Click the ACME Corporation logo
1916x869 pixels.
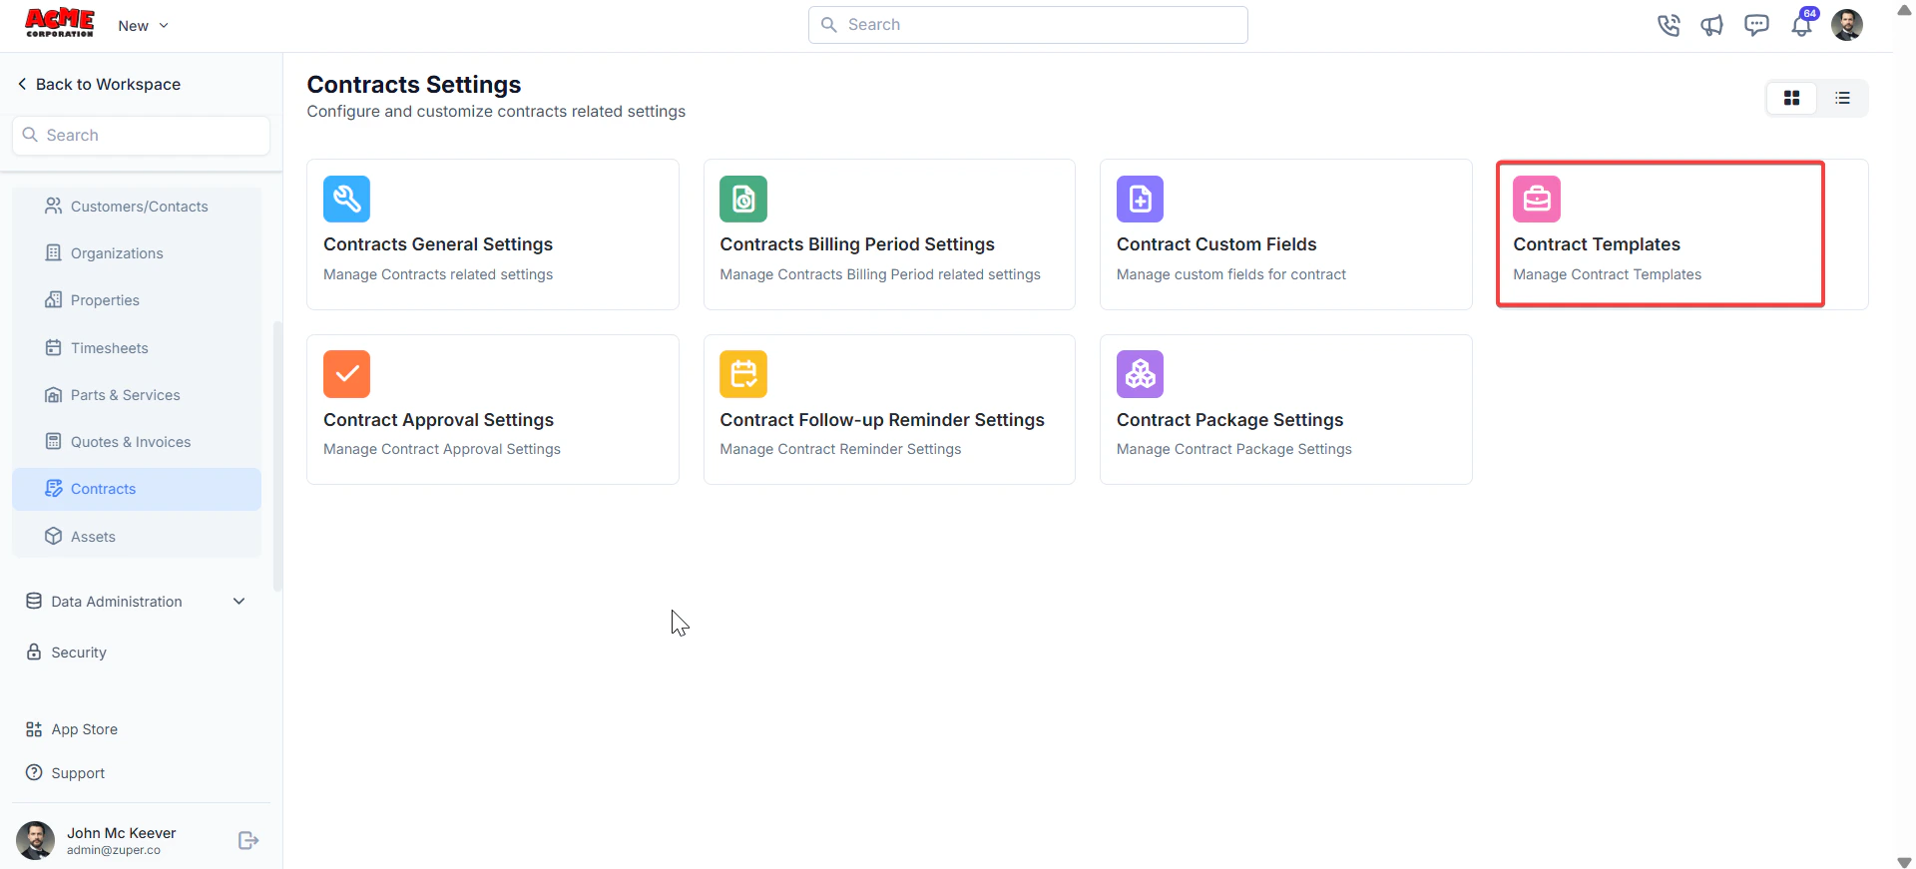coord(60,23)
